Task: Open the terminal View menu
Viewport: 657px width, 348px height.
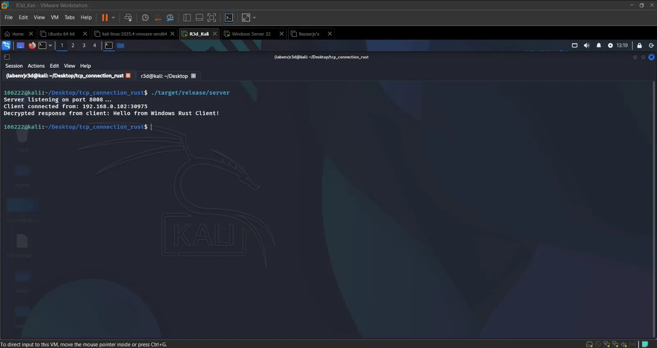Action: click(x=69, y=66)
